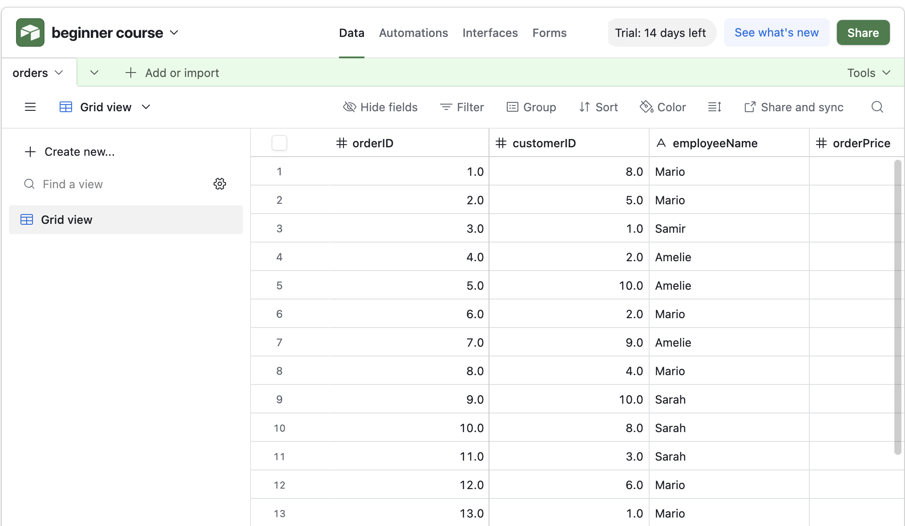
Task: Go to the Interfaces tab
Action: pyautogui.click(x=490, y=33)
